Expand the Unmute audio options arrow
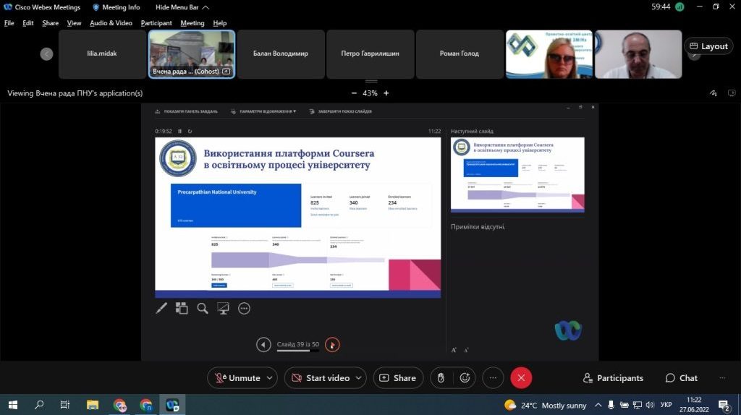The image size is (741, 415). tap(270, 377)
